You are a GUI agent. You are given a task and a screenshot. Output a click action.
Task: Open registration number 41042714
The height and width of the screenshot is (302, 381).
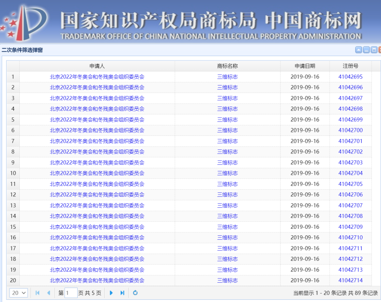click(x=350, y=281)
